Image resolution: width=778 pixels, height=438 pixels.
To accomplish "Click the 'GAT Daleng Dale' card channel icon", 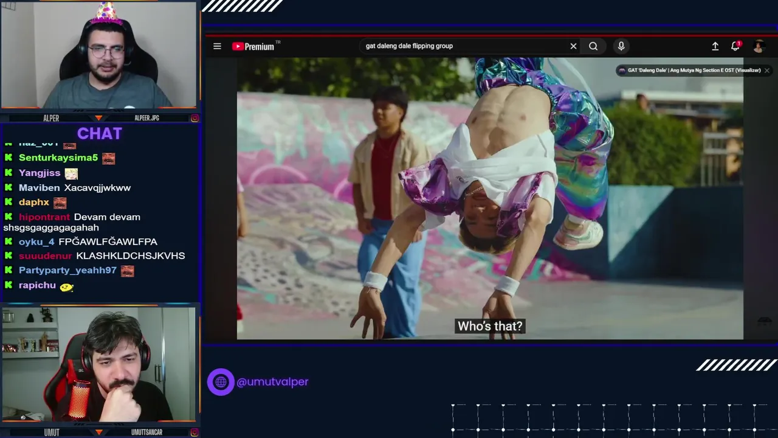I will pyautogui.click(x=621, y=71).
